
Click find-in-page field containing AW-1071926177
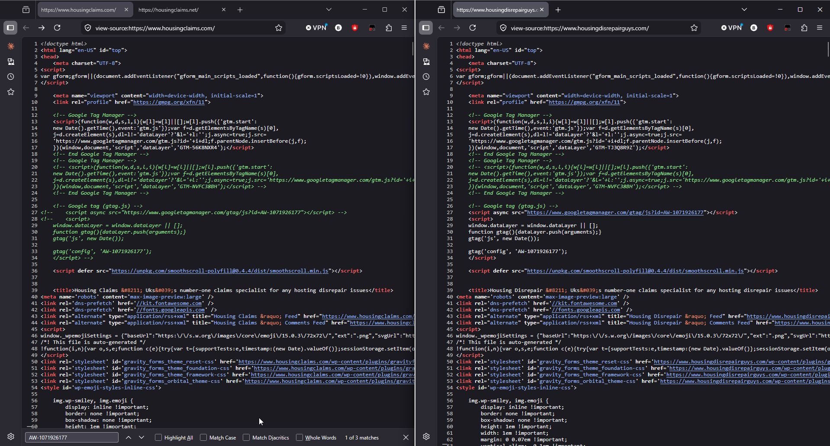(72, 437)
